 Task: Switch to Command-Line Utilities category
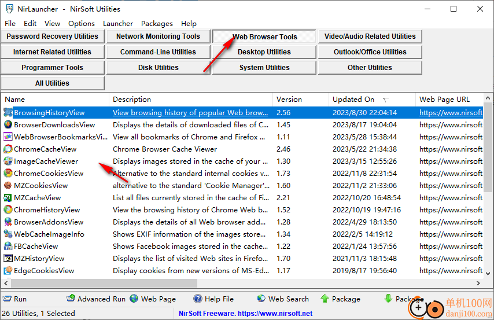click(x=158, y=52)
